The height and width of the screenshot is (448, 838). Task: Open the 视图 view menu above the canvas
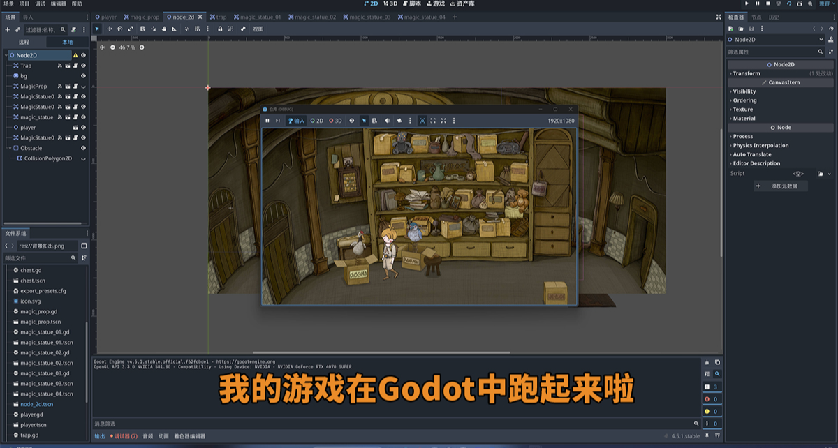click(259, 29)
